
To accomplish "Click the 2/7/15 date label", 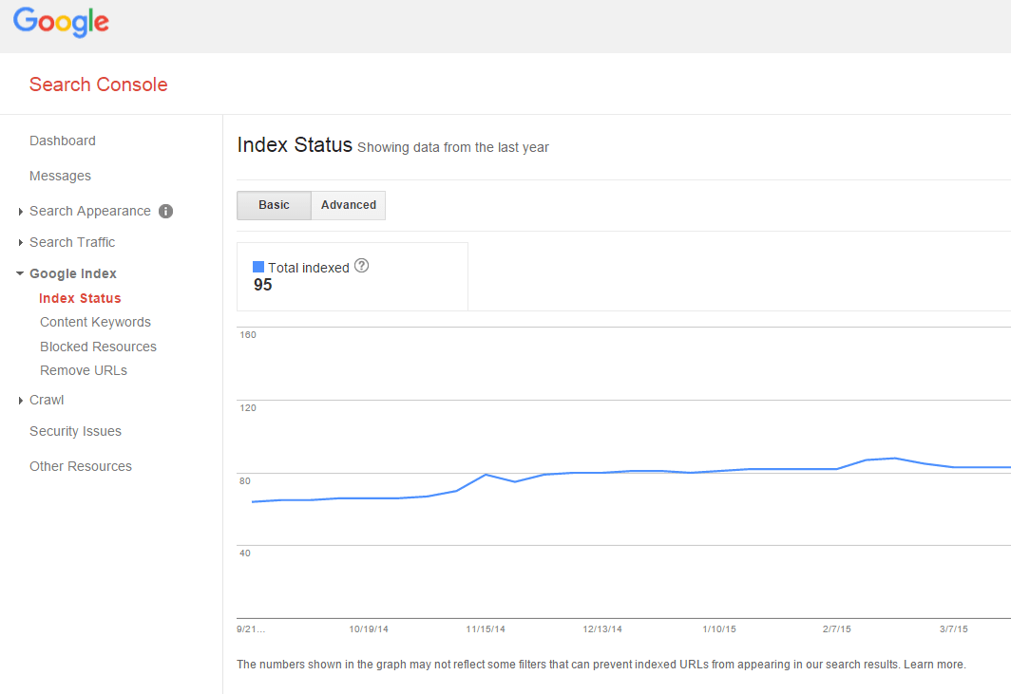I will pos(836,628).
